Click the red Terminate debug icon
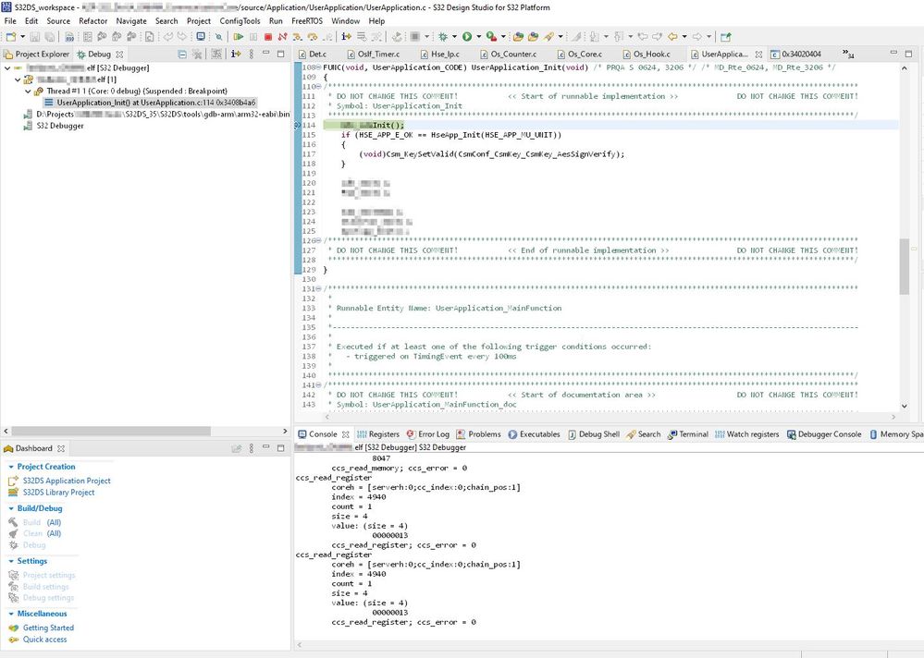The image size is (924, 658). coord(268,36)
